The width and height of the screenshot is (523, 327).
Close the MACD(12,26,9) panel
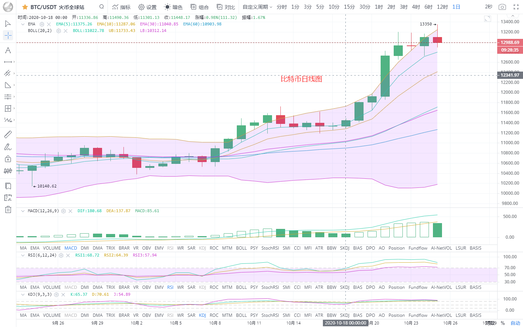click(x=70, y=211)
